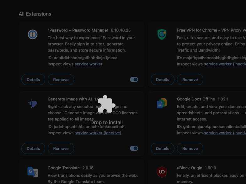
Task: Click the Google Docs Offline icon
Action: click(x=162, y=103)
